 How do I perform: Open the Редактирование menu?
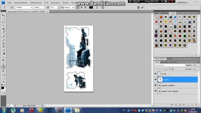click(21, 3)
